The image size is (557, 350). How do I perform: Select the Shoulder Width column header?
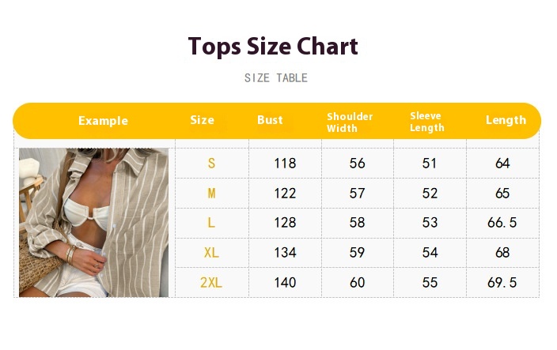tap(350, 122)
